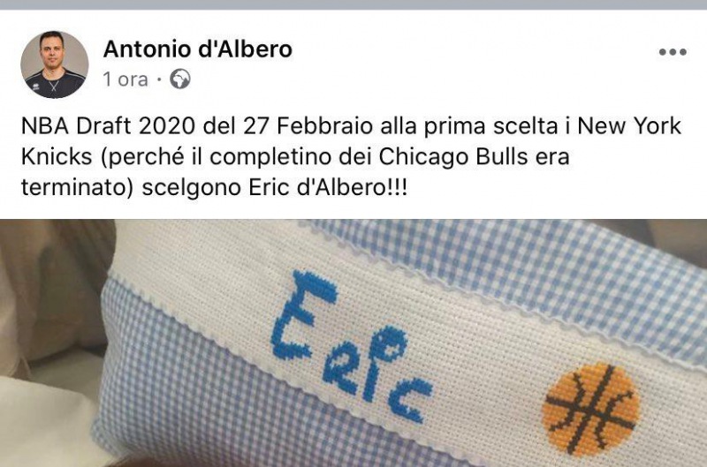Open the post via the '1 ora' timestamp
The height and width of the screenshot is (467, 707).
tap(125, 79)
